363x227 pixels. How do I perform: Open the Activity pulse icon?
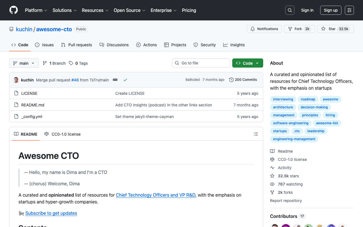[272, 167]
